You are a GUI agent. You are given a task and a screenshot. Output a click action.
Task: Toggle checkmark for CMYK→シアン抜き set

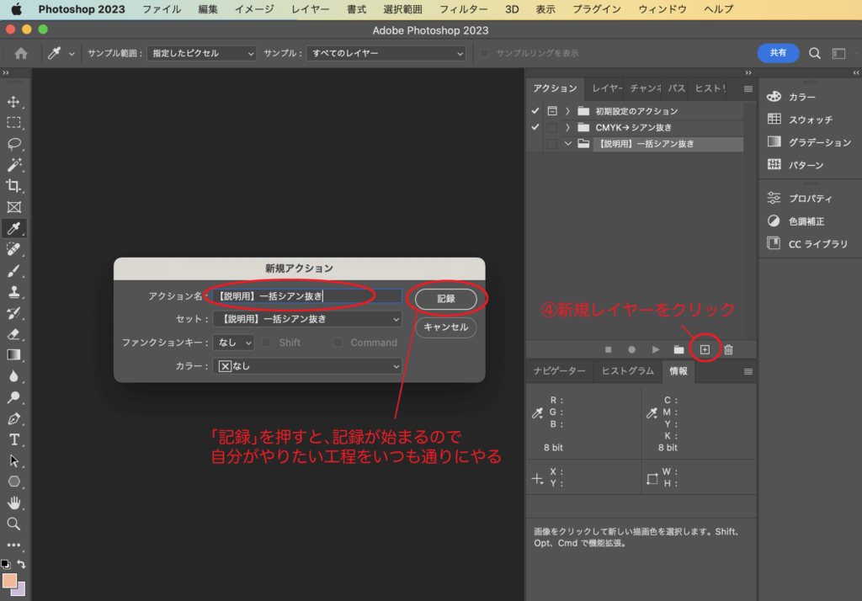click(x=535, y=128)
